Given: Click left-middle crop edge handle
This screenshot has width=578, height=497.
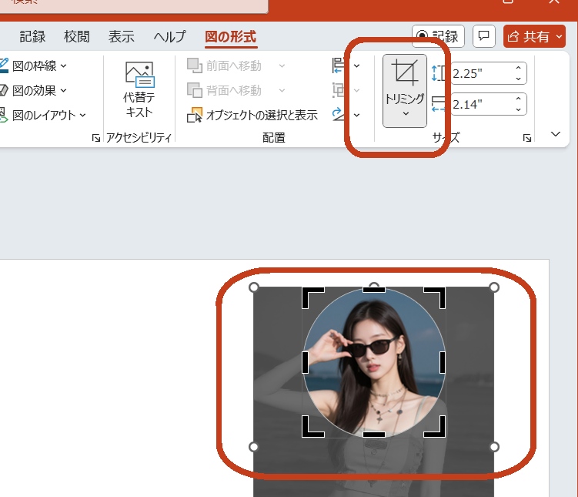Looking at the screenshot, I should 306,362.
